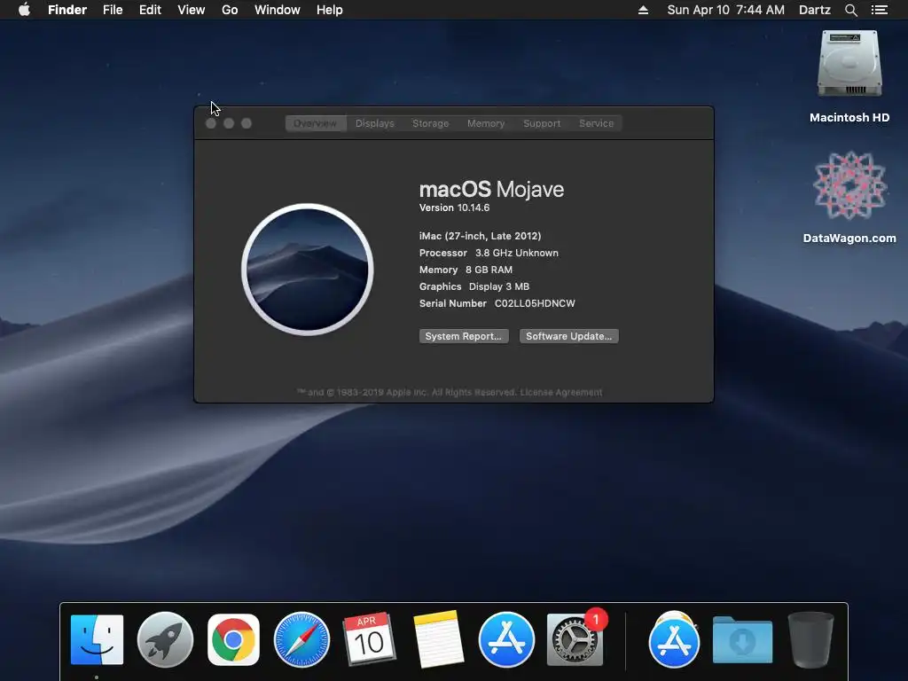Click the eject icon in menu bar
Viewport: 908px width, 681px height.
643,10
